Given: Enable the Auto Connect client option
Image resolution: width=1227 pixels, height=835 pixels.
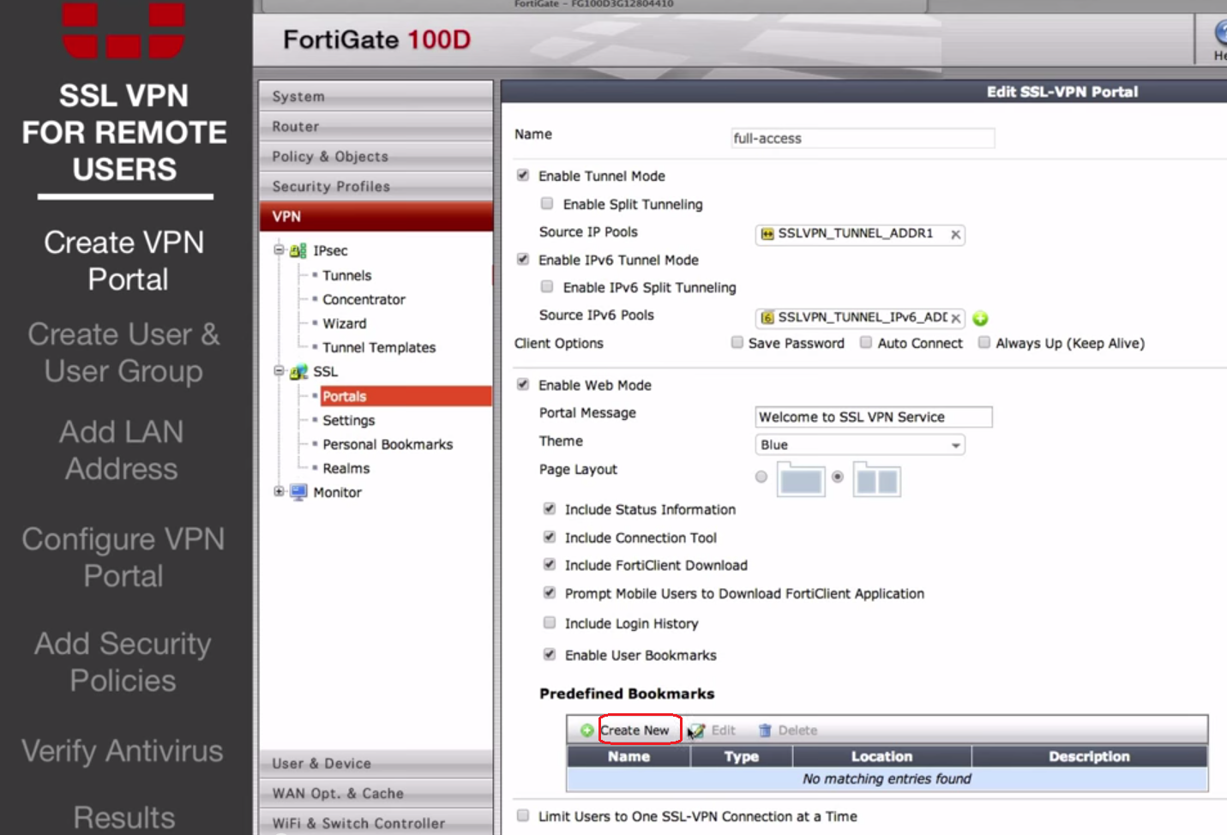Looking at the screenshot, I should [866, 342].
